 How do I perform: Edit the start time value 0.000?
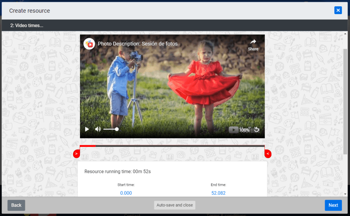[126, 193]
